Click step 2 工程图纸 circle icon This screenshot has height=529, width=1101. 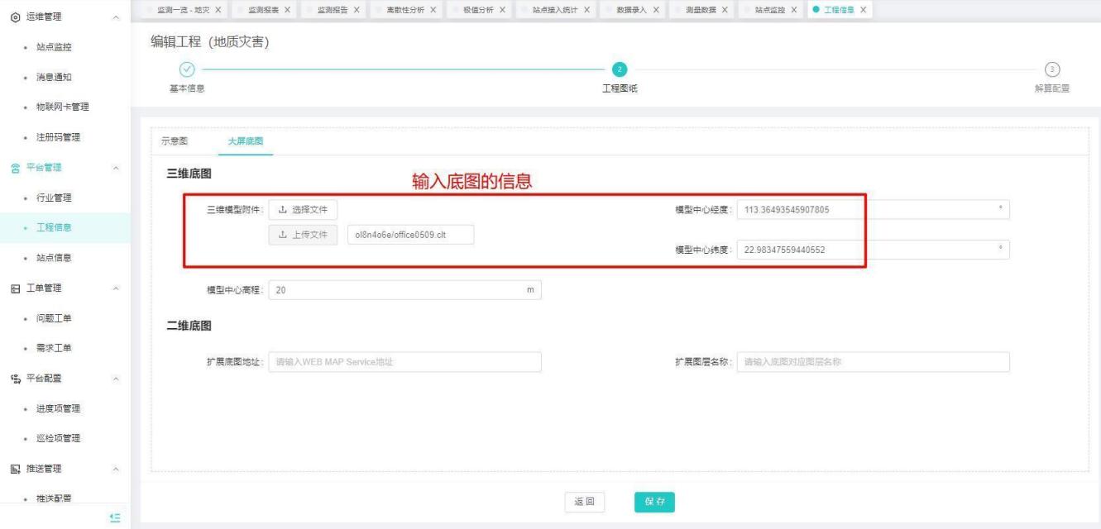tap(619, 70)
